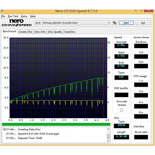The width and height of the screenshot is (155, 155).
Task: Click the Nero app icon in title bar
Action: pyautogui.click(x=2, y=11)
